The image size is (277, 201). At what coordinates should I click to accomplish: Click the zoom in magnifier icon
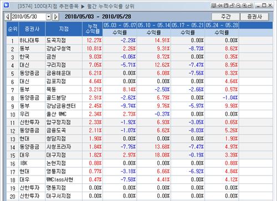click(x=244, y=6)
